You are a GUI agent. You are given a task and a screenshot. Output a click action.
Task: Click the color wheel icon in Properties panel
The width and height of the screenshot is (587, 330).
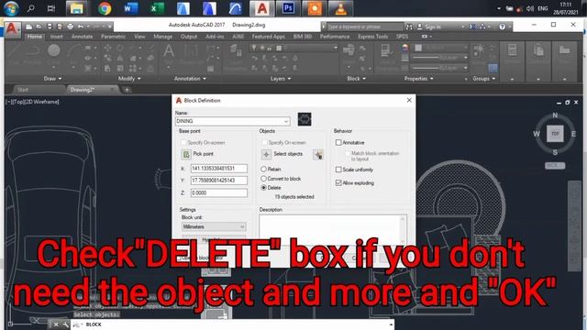405,48
